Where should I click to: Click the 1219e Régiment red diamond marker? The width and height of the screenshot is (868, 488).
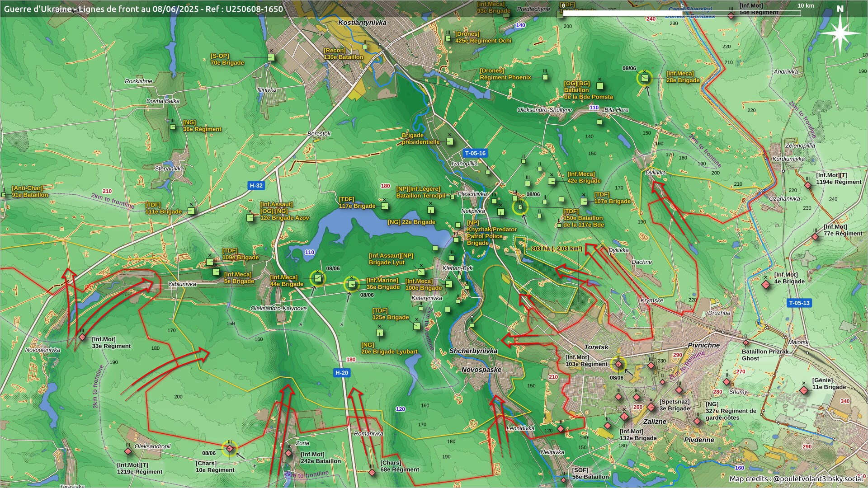tap(128, 451)
